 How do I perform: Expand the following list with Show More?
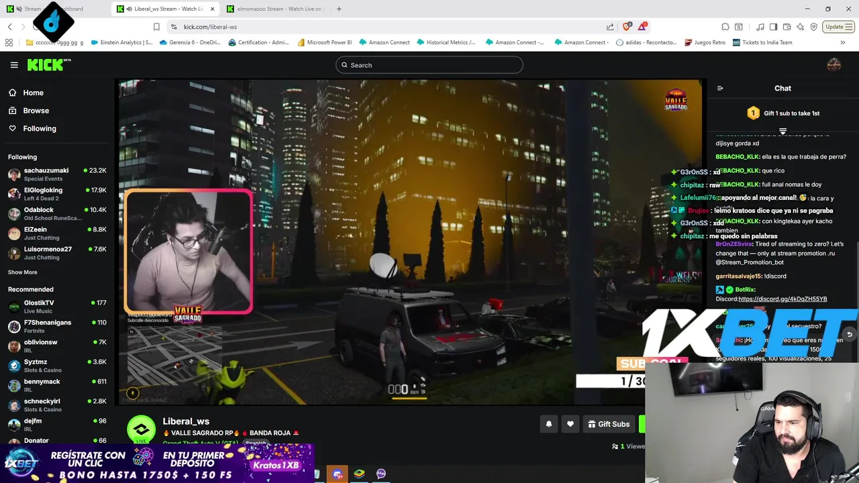click(x=23, y=272)
